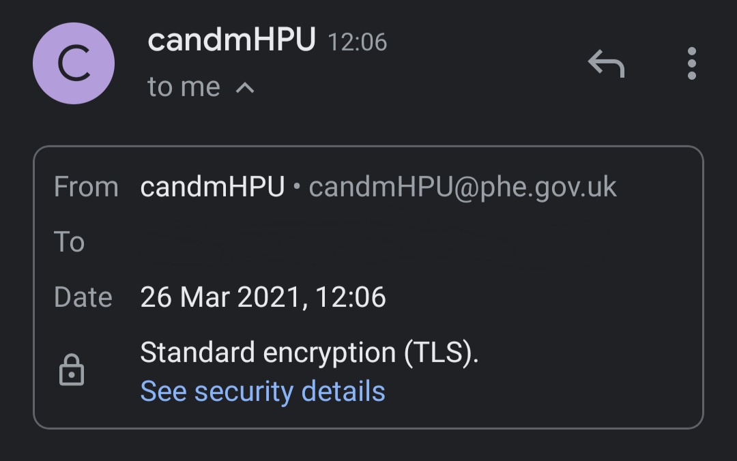The height and width of the screenshot is (461, 737).
Task: Tap the To label
Action: point(69,242)
